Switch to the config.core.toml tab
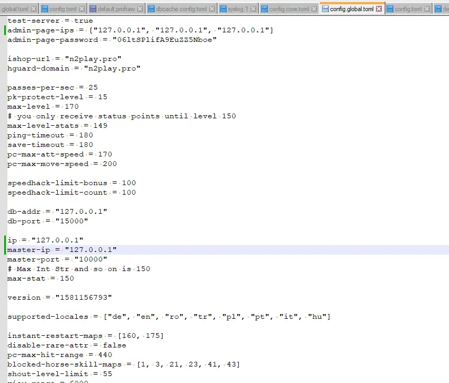 point(289,8)
